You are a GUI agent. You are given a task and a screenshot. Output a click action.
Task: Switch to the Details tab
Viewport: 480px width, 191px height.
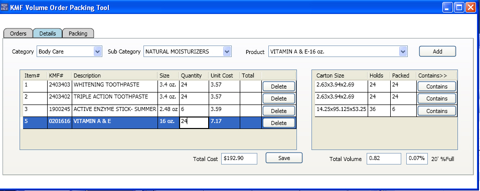[x=48, y=33]
